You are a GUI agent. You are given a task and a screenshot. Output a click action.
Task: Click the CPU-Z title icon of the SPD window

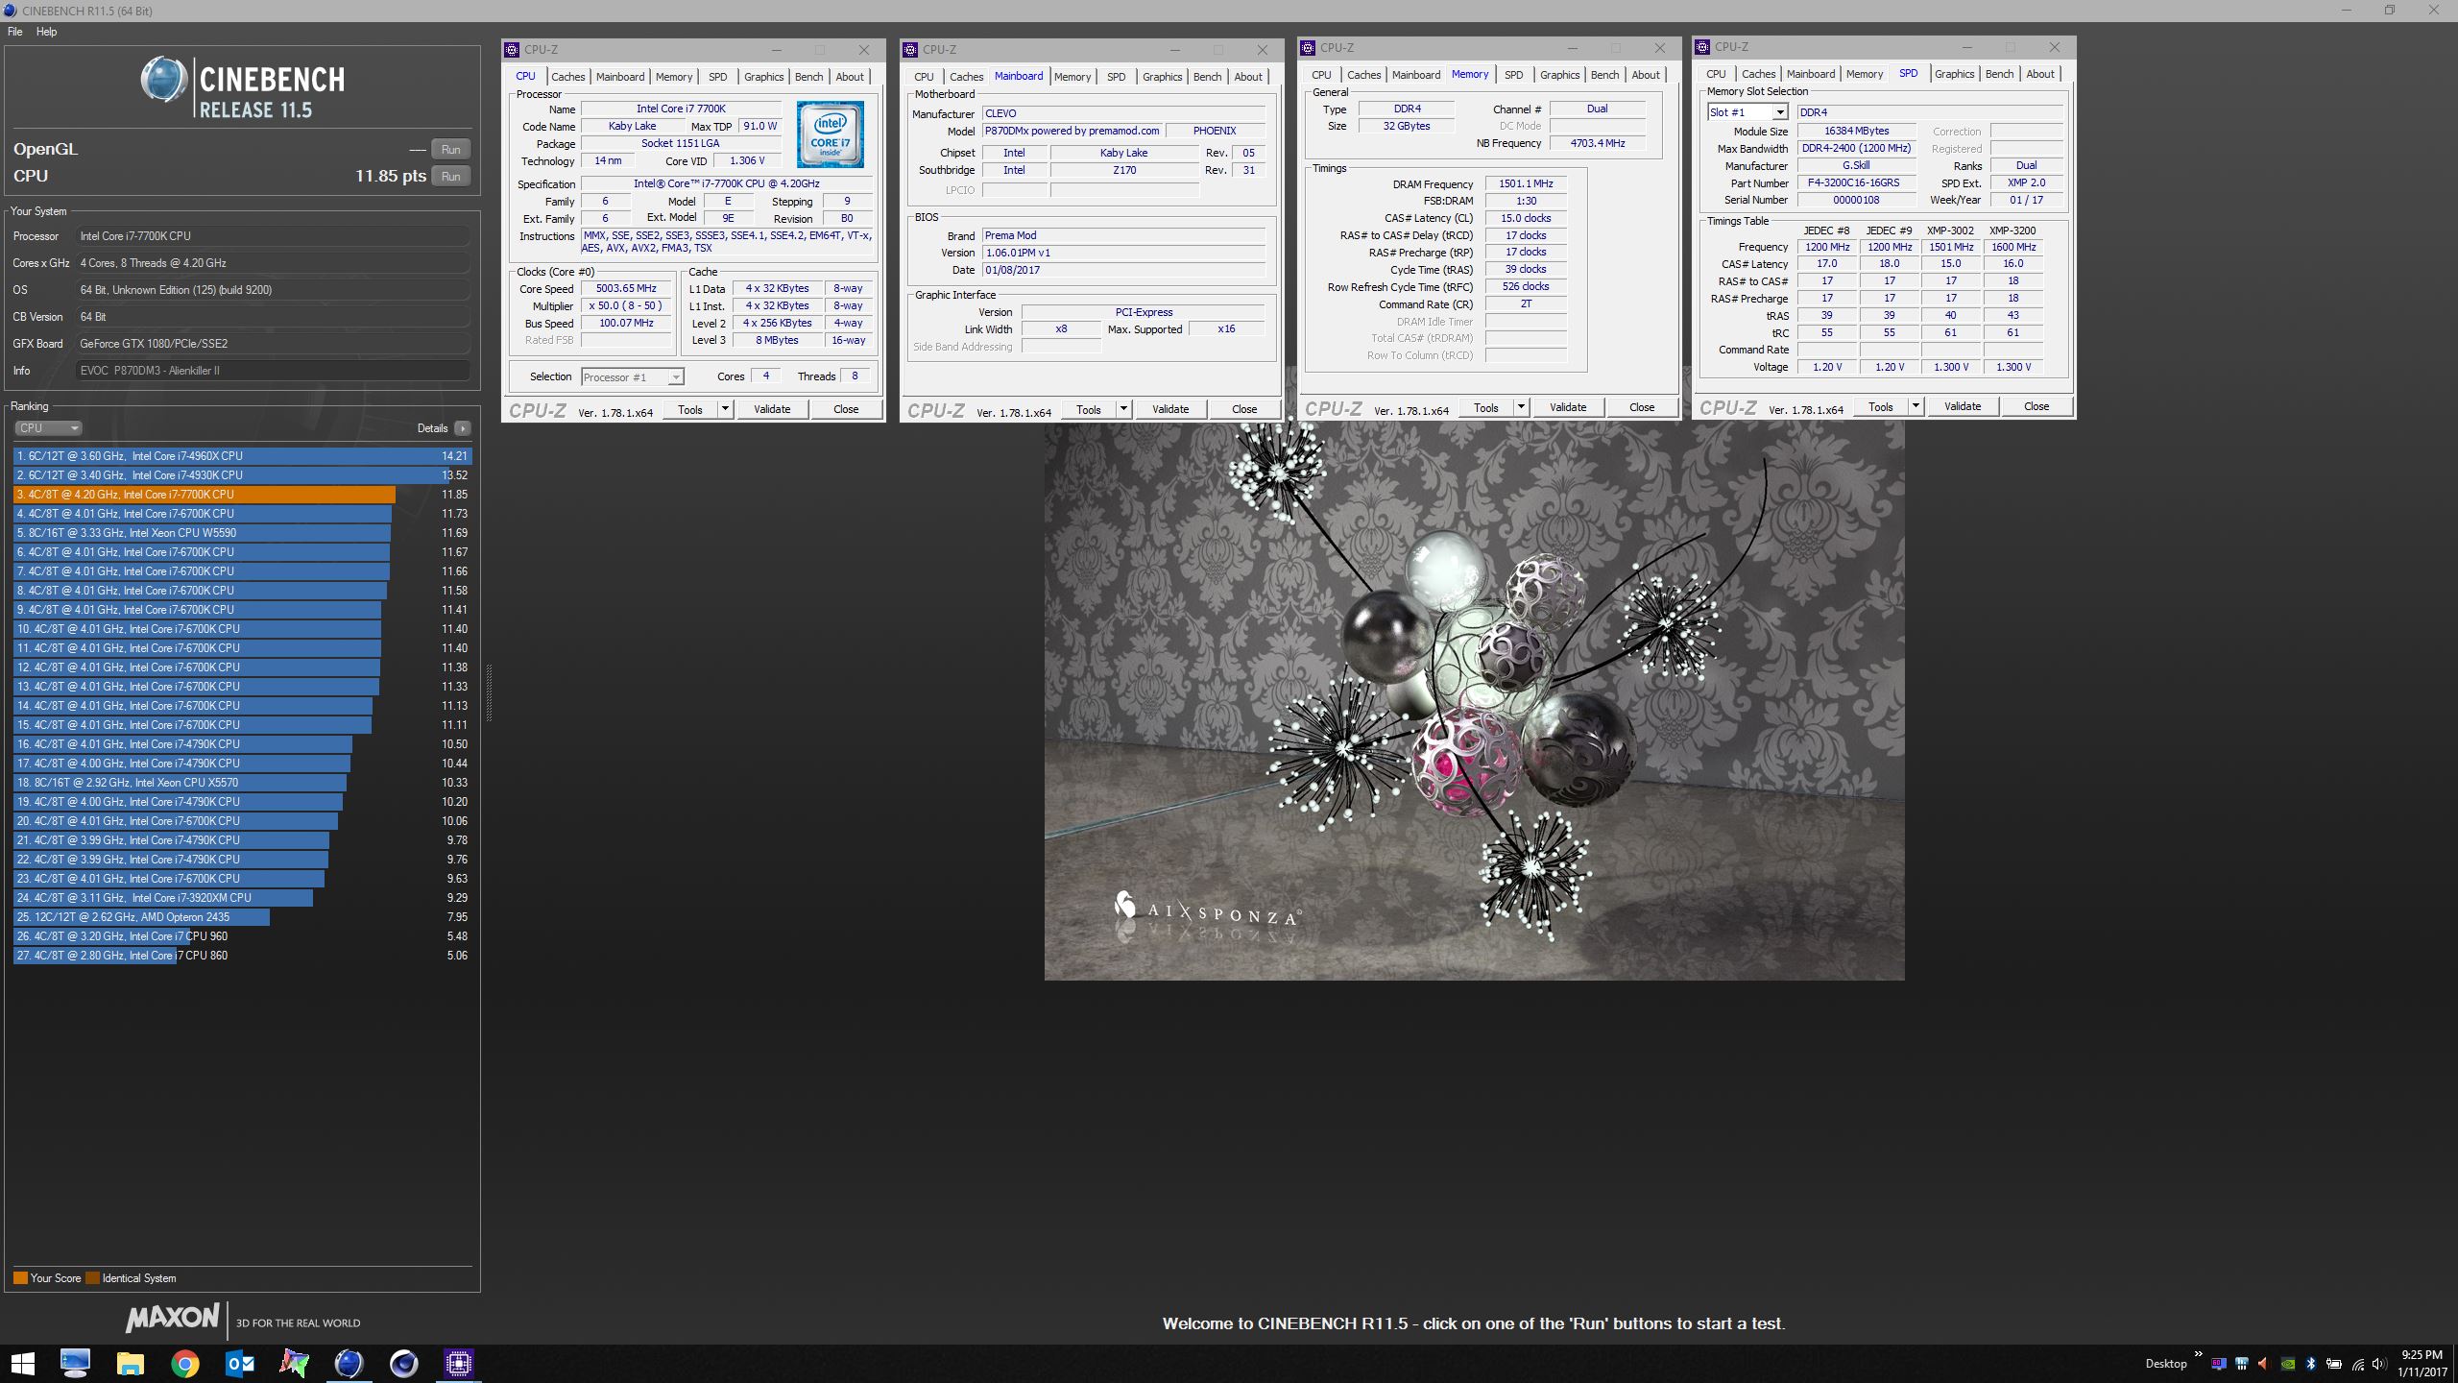tap(1702, 47)
